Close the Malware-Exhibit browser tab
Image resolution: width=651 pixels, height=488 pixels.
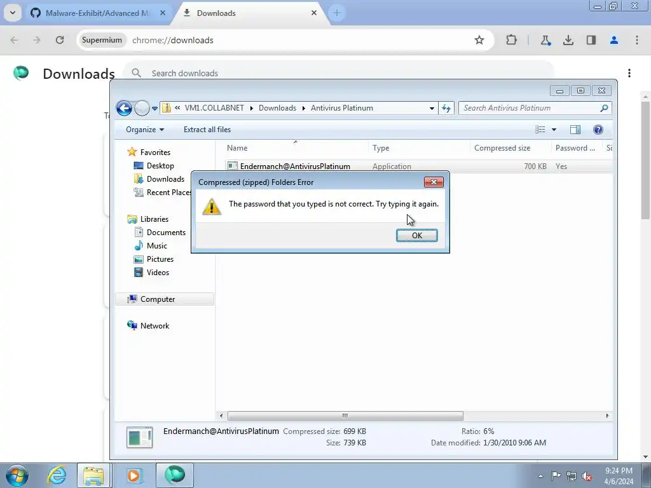click(163, 13)
